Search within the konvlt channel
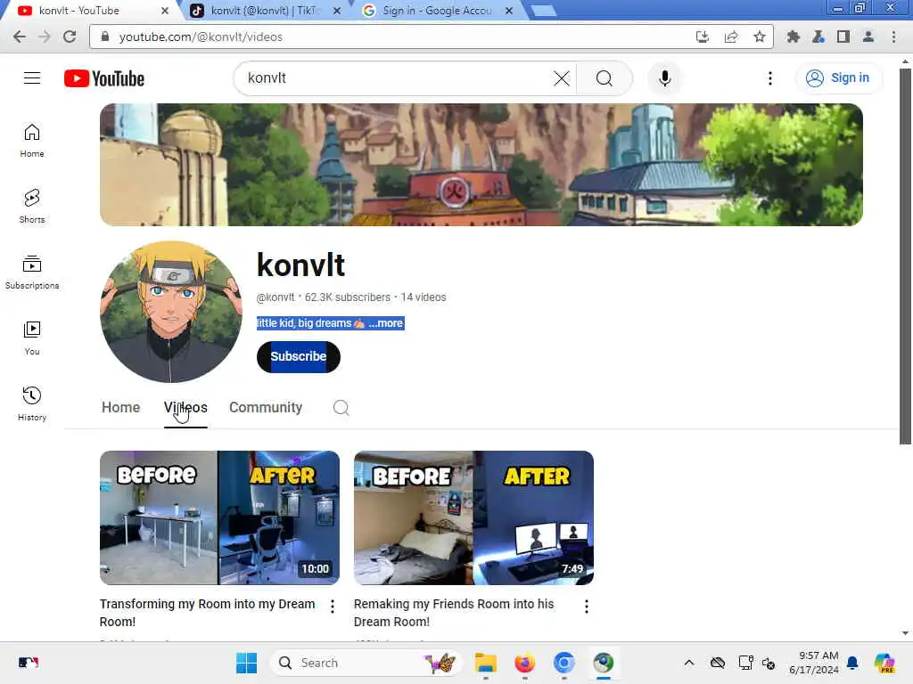 pos(341,408)
